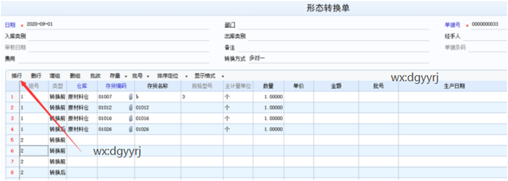Viewport: 508px width, 181px height.
Task: Click the 单据条码 input field
Action: pos(488,48)
